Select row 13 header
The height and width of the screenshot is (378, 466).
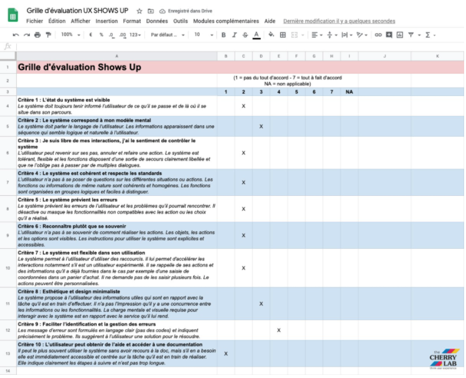(8, 354)
